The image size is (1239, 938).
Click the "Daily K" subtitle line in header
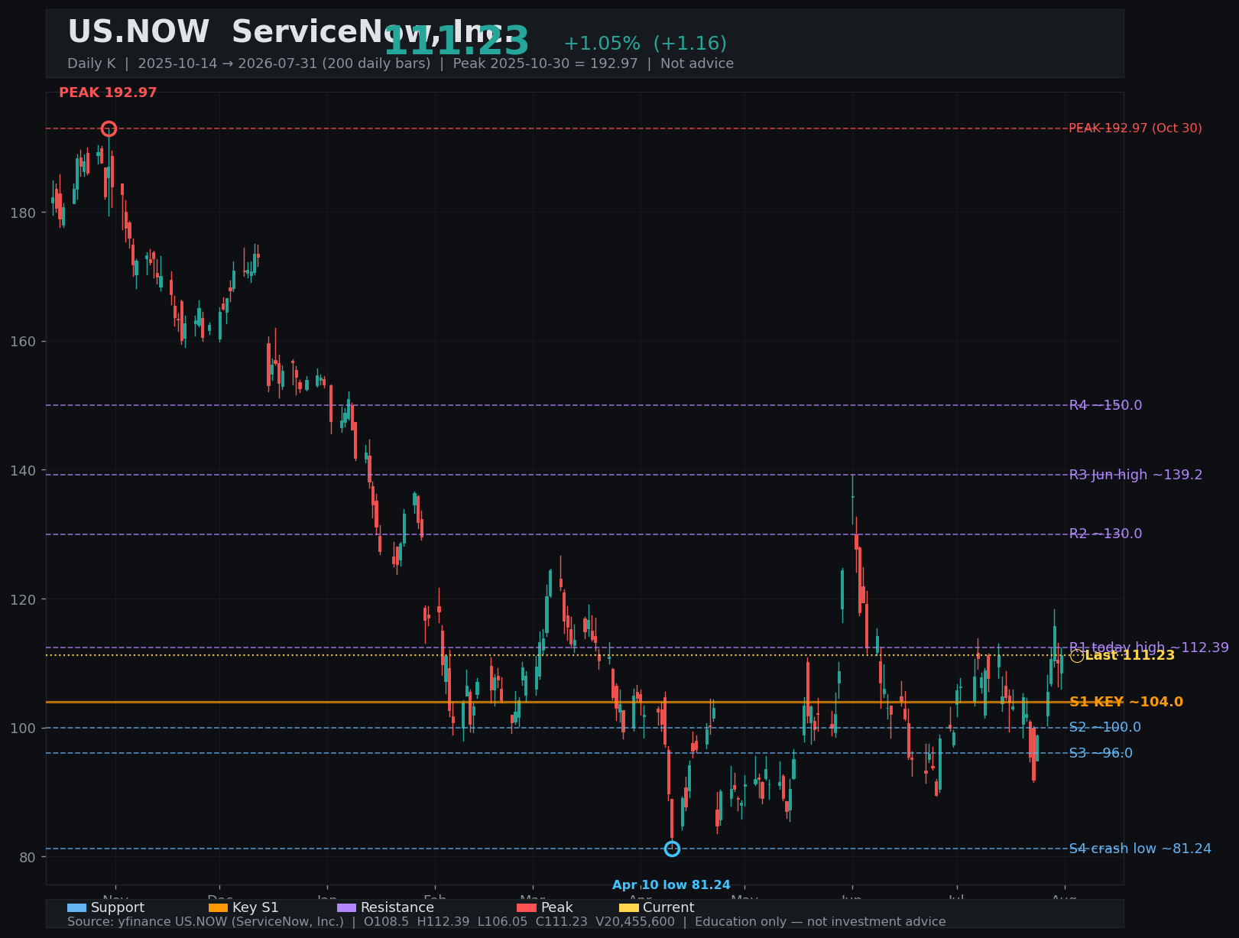401,63
